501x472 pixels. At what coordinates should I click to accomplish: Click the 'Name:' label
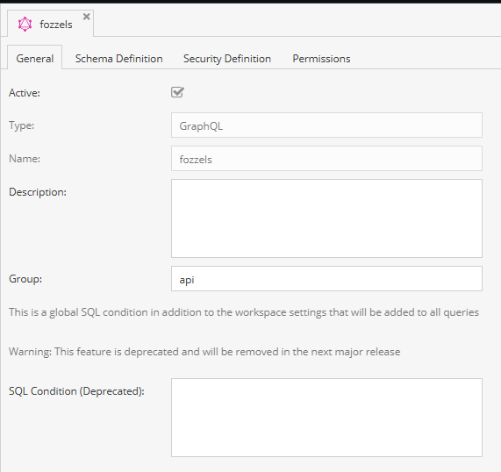coord(25,159)
